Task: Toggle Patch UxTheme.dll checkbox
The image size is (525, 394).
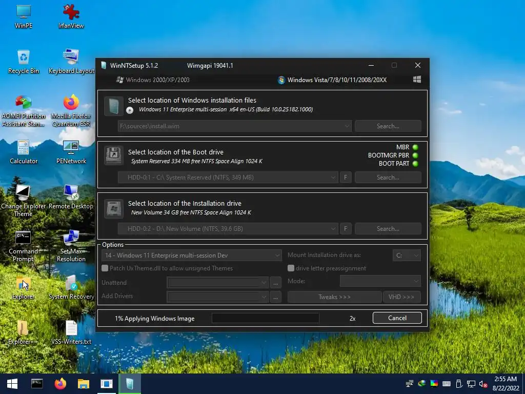Action: tap(105, 268)
